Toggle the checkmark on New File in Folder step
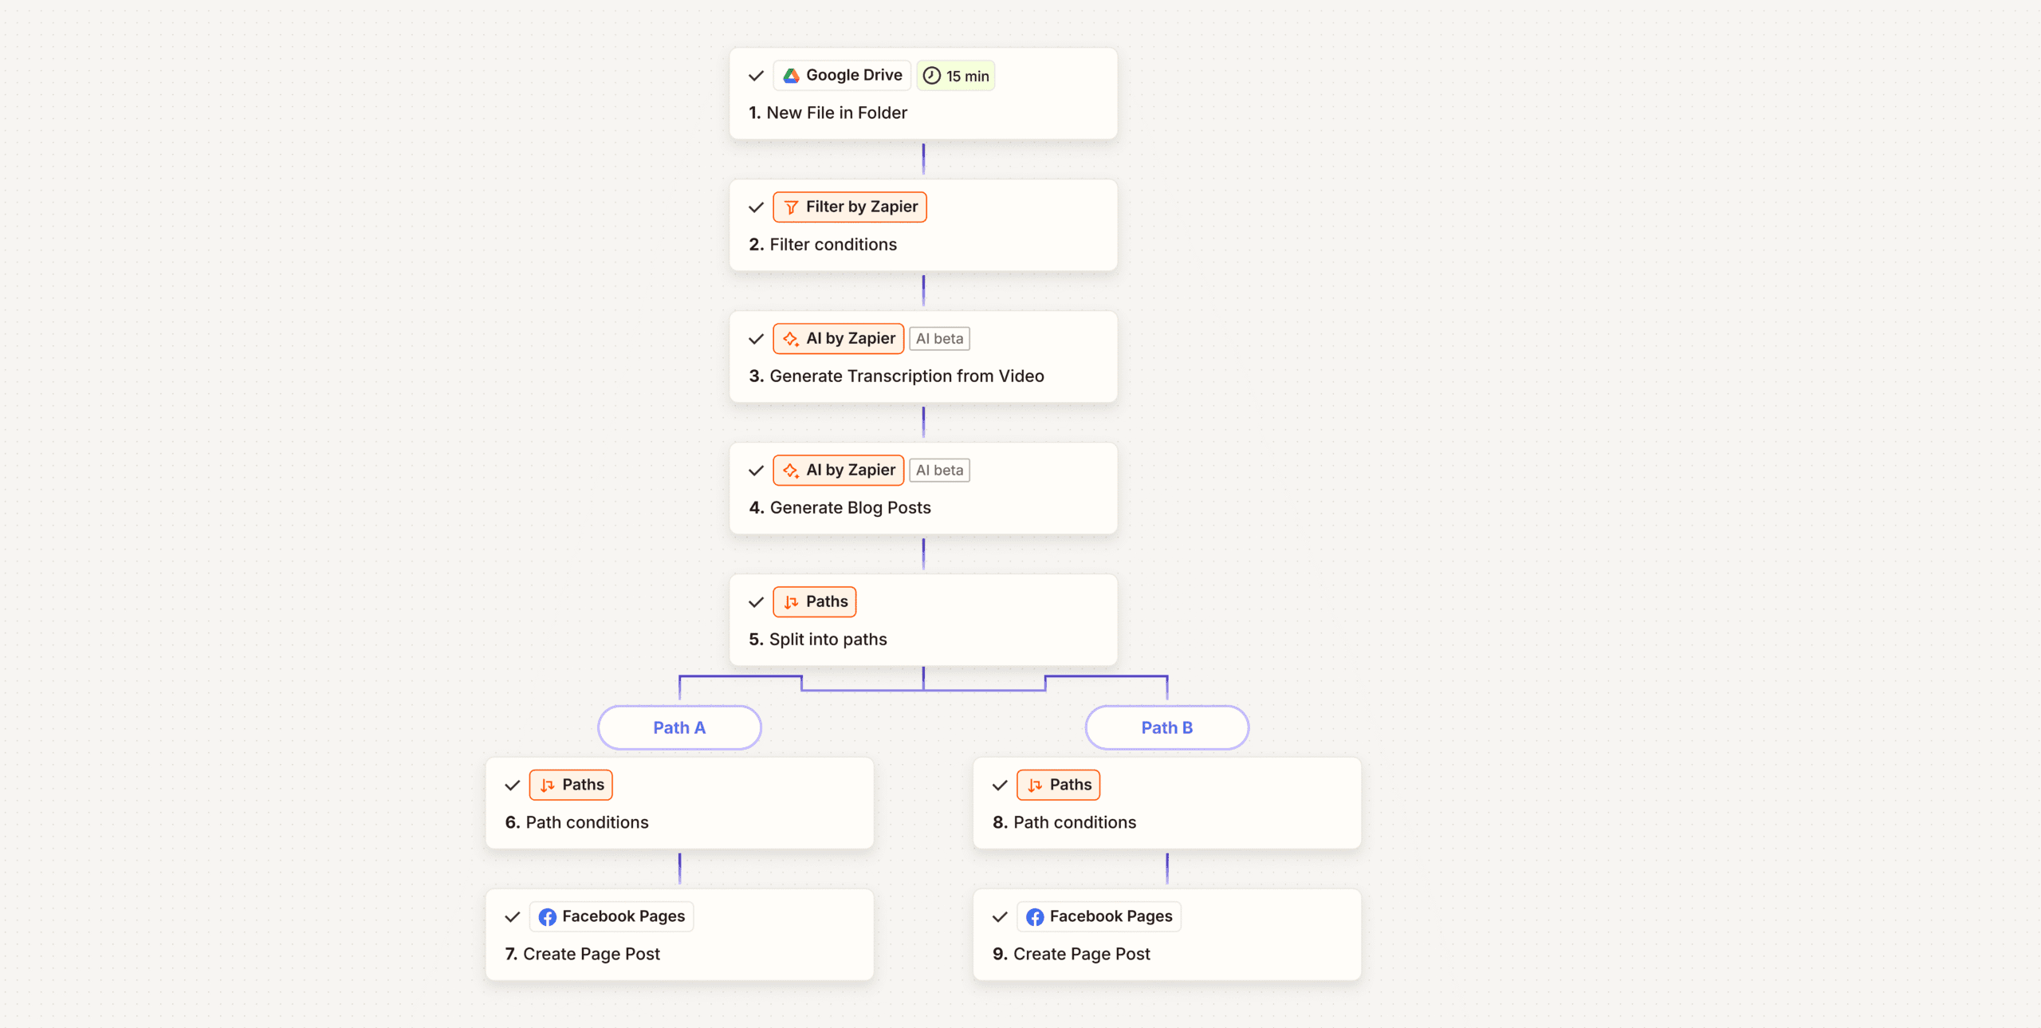Image resolution: width=2041 pixels, height=1028 pixels. pos(756,76)
